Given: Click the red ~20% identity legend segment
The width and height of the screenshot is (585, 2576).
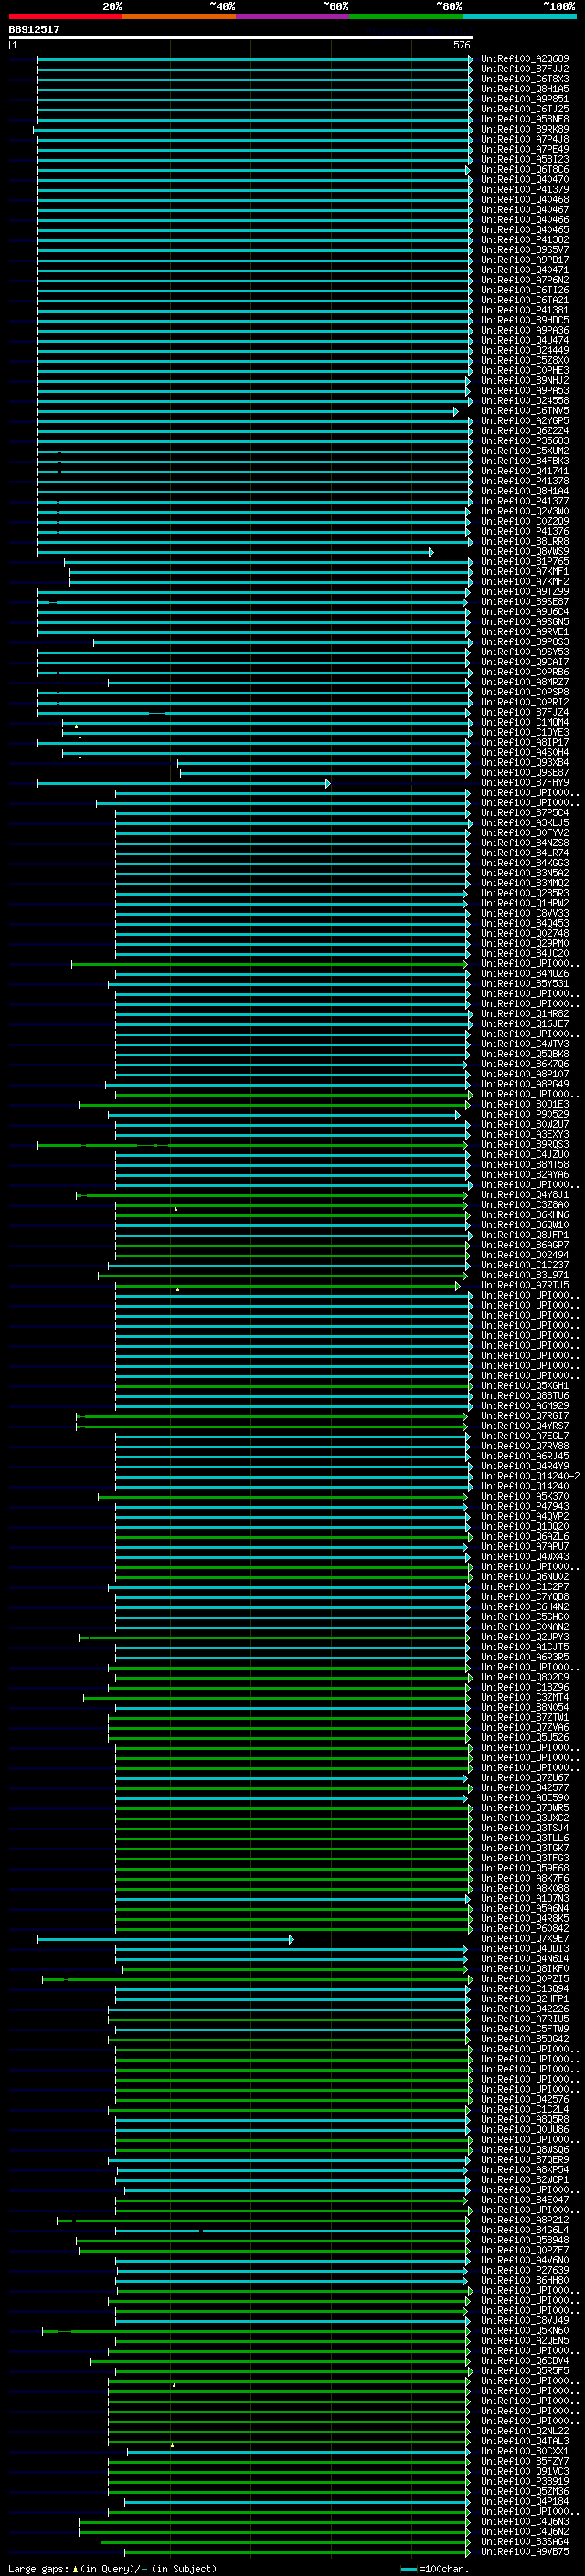Looking at the screenshot, I should point(65,16).
